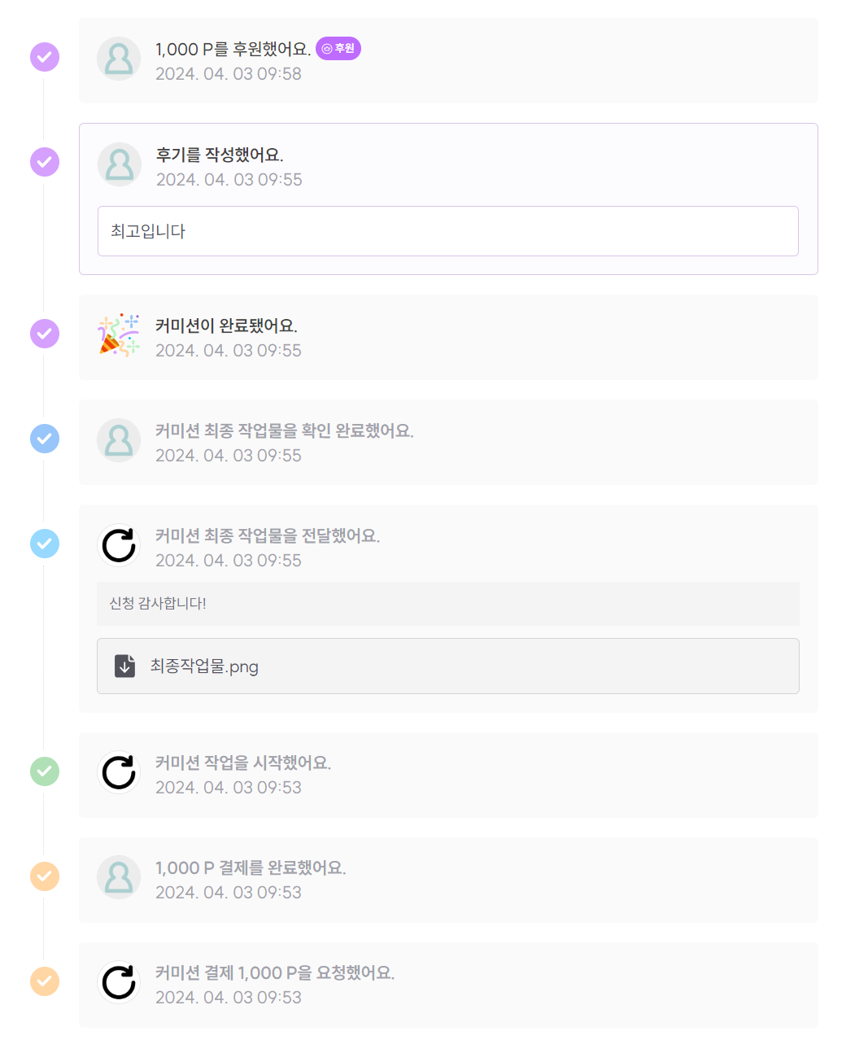The height and width of the screenshot is (1053, 846).
Task: Click green checkmark for 작업 시작 step
Action: [45, 771]
